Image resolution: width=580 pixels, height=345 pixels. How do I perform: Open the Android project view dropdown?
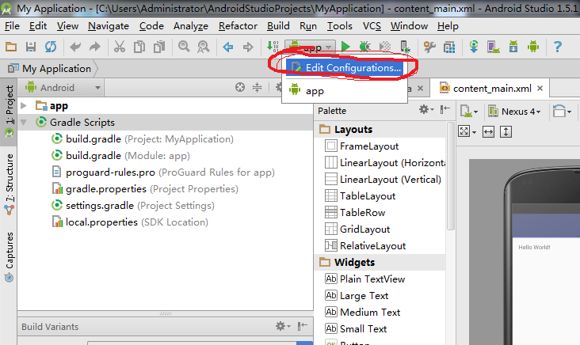(61, 88)
